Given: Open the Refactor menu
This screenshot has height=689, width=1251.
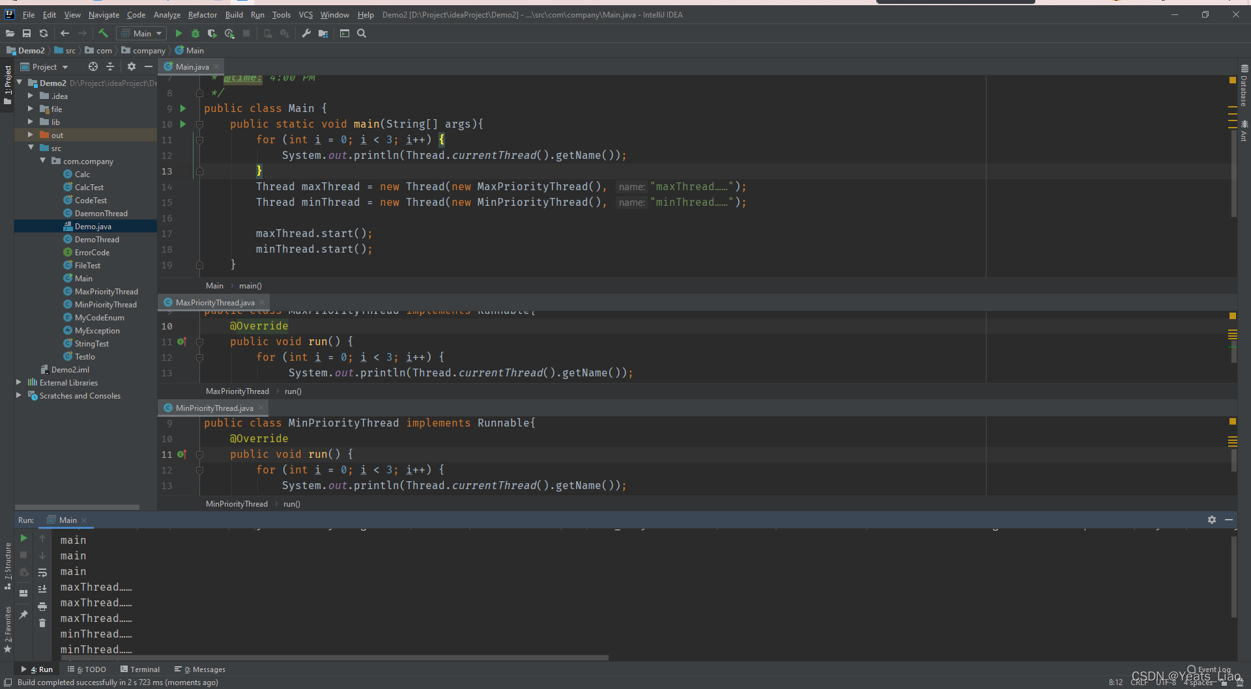Looking at the screenshot, I should point(202,14).
